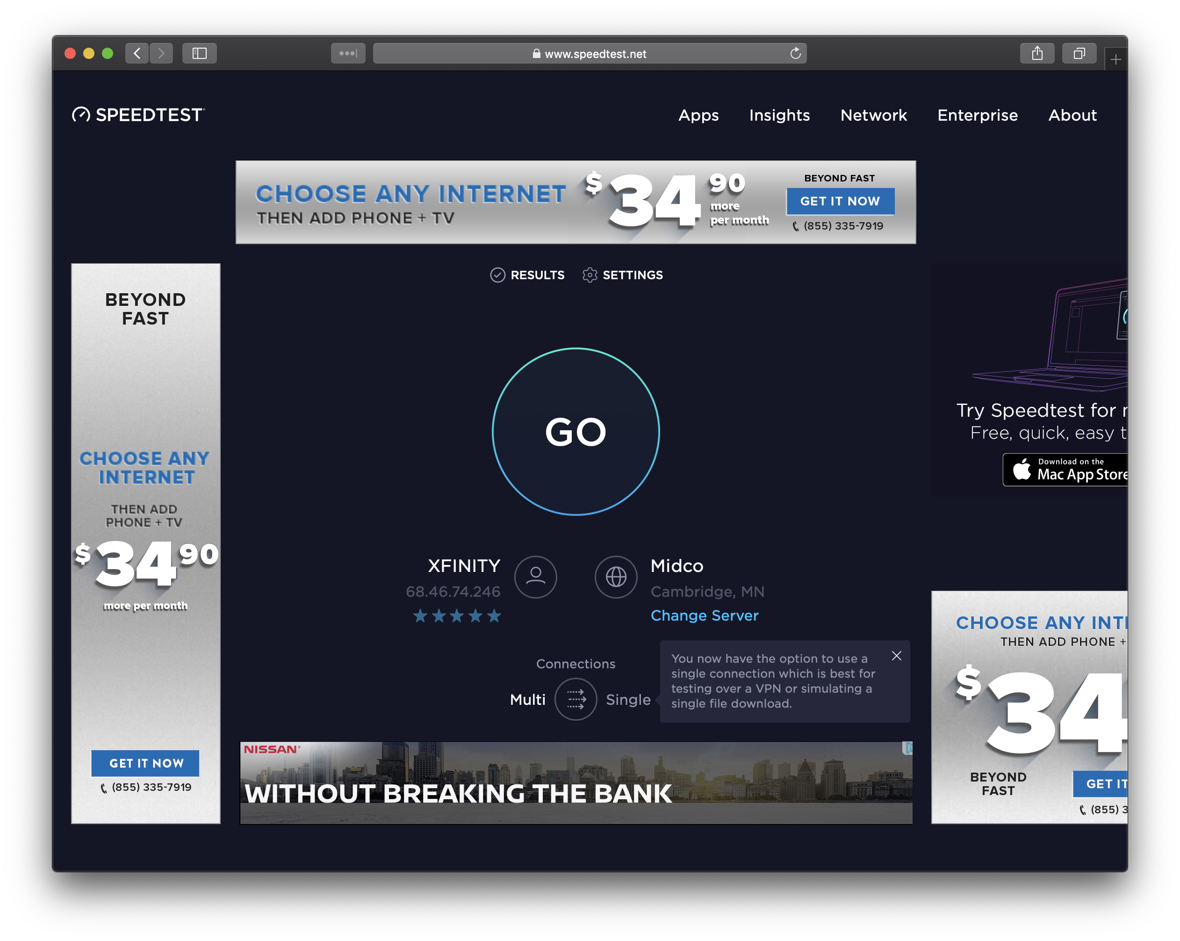Open Settings with the gear icon

pyautogui.click(x=590, y=275)
